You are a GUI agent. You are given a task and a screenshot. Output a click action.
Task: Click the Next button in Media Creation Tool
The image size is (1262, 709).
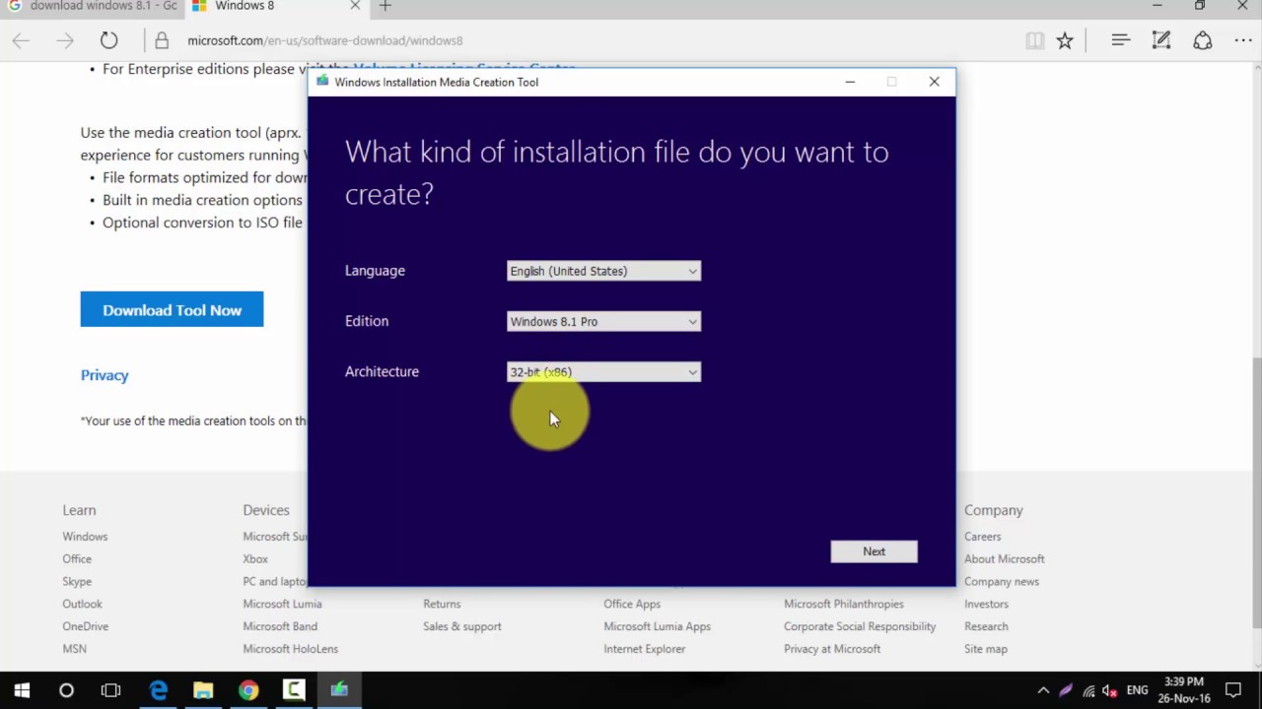[874, 551]
